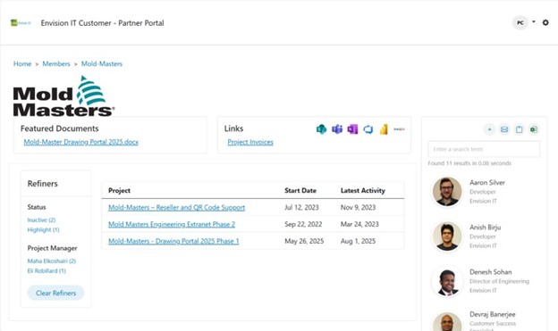Click the PC user avatar
The height and width of the screenshot is (331, 558).
click(520, 22)
